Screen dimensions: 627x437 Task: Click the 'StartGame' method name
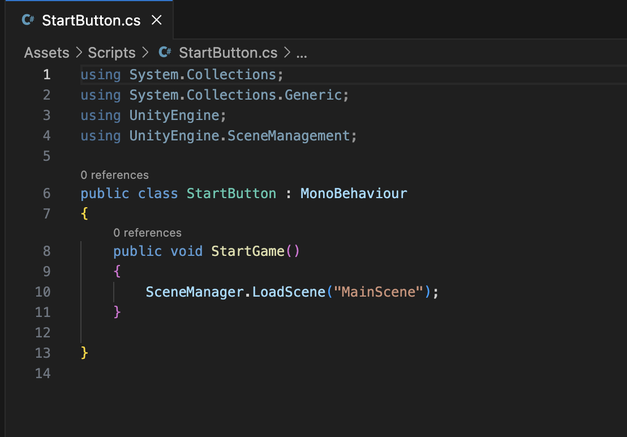point(248,251)
